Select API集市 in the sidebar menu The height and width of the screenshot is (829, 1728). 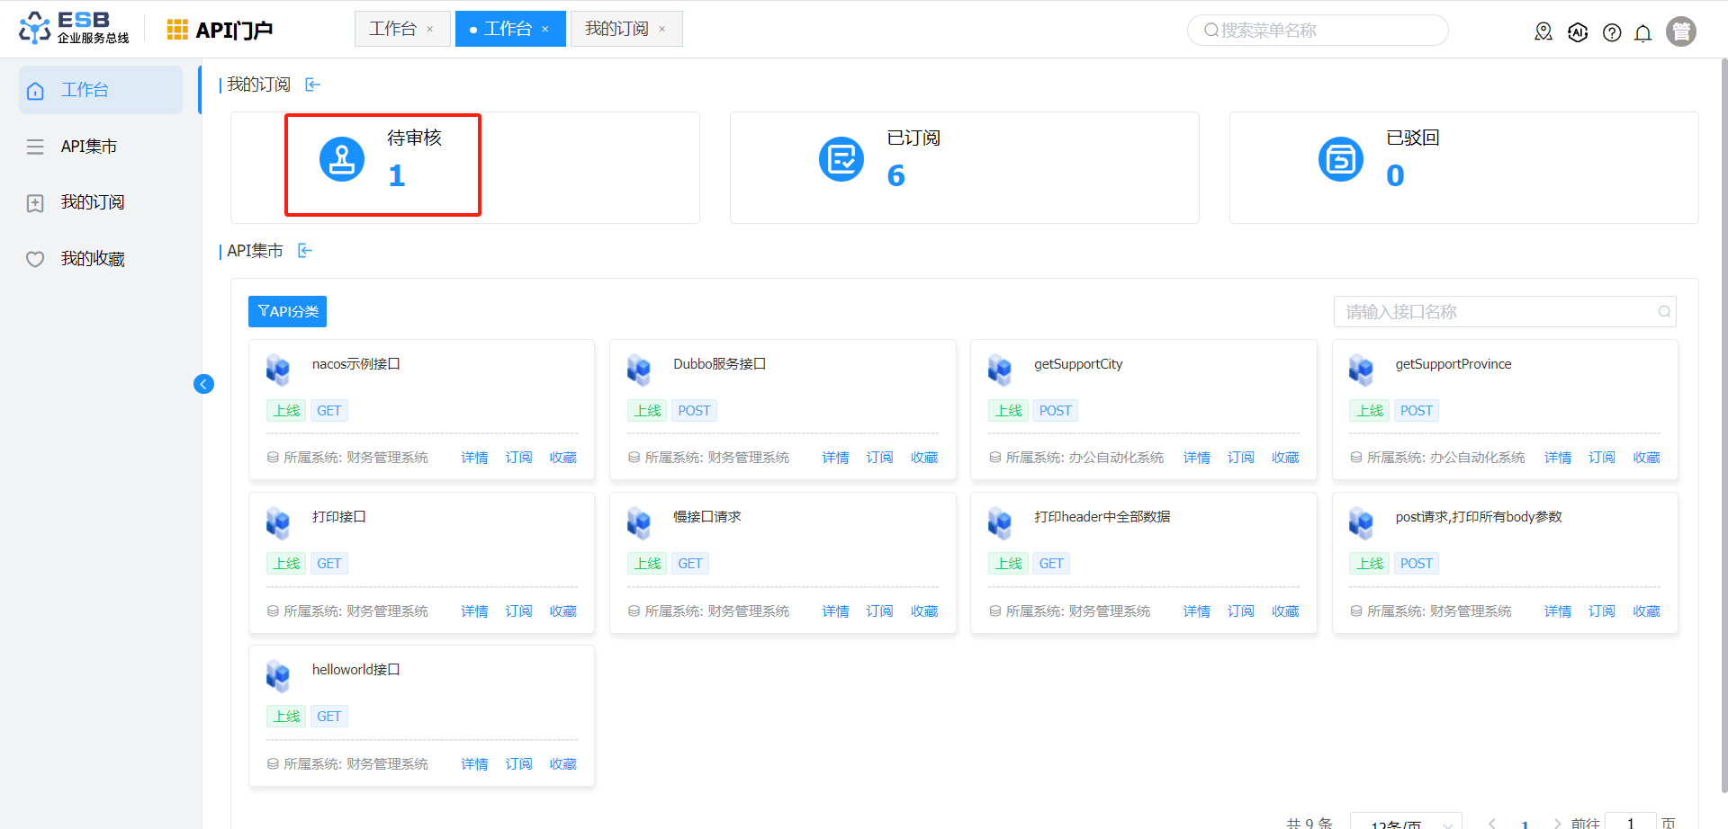(x=89, y=147)
